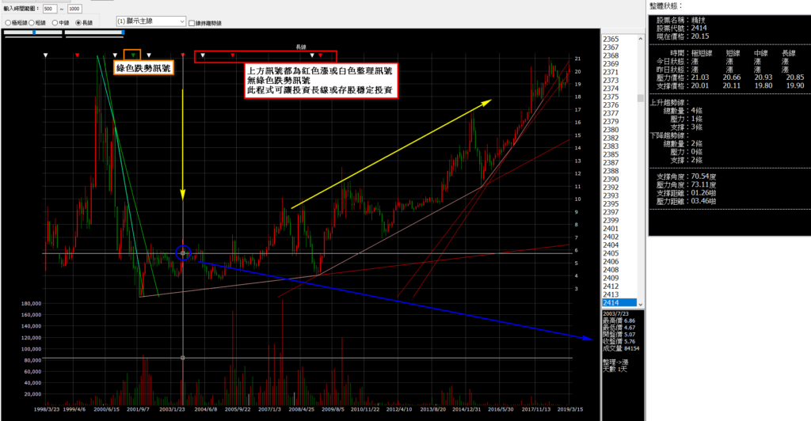The width and height of the screenshot is (811, 421).
Task: Click the first slider's blue thumb
Action: (34, 32)
